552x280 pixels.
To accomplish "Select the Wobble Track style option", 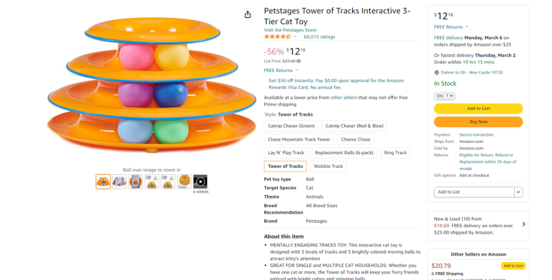I will [328, 166].
